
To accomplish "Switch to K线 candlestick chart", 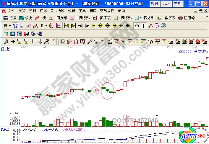I will (41, 18).
